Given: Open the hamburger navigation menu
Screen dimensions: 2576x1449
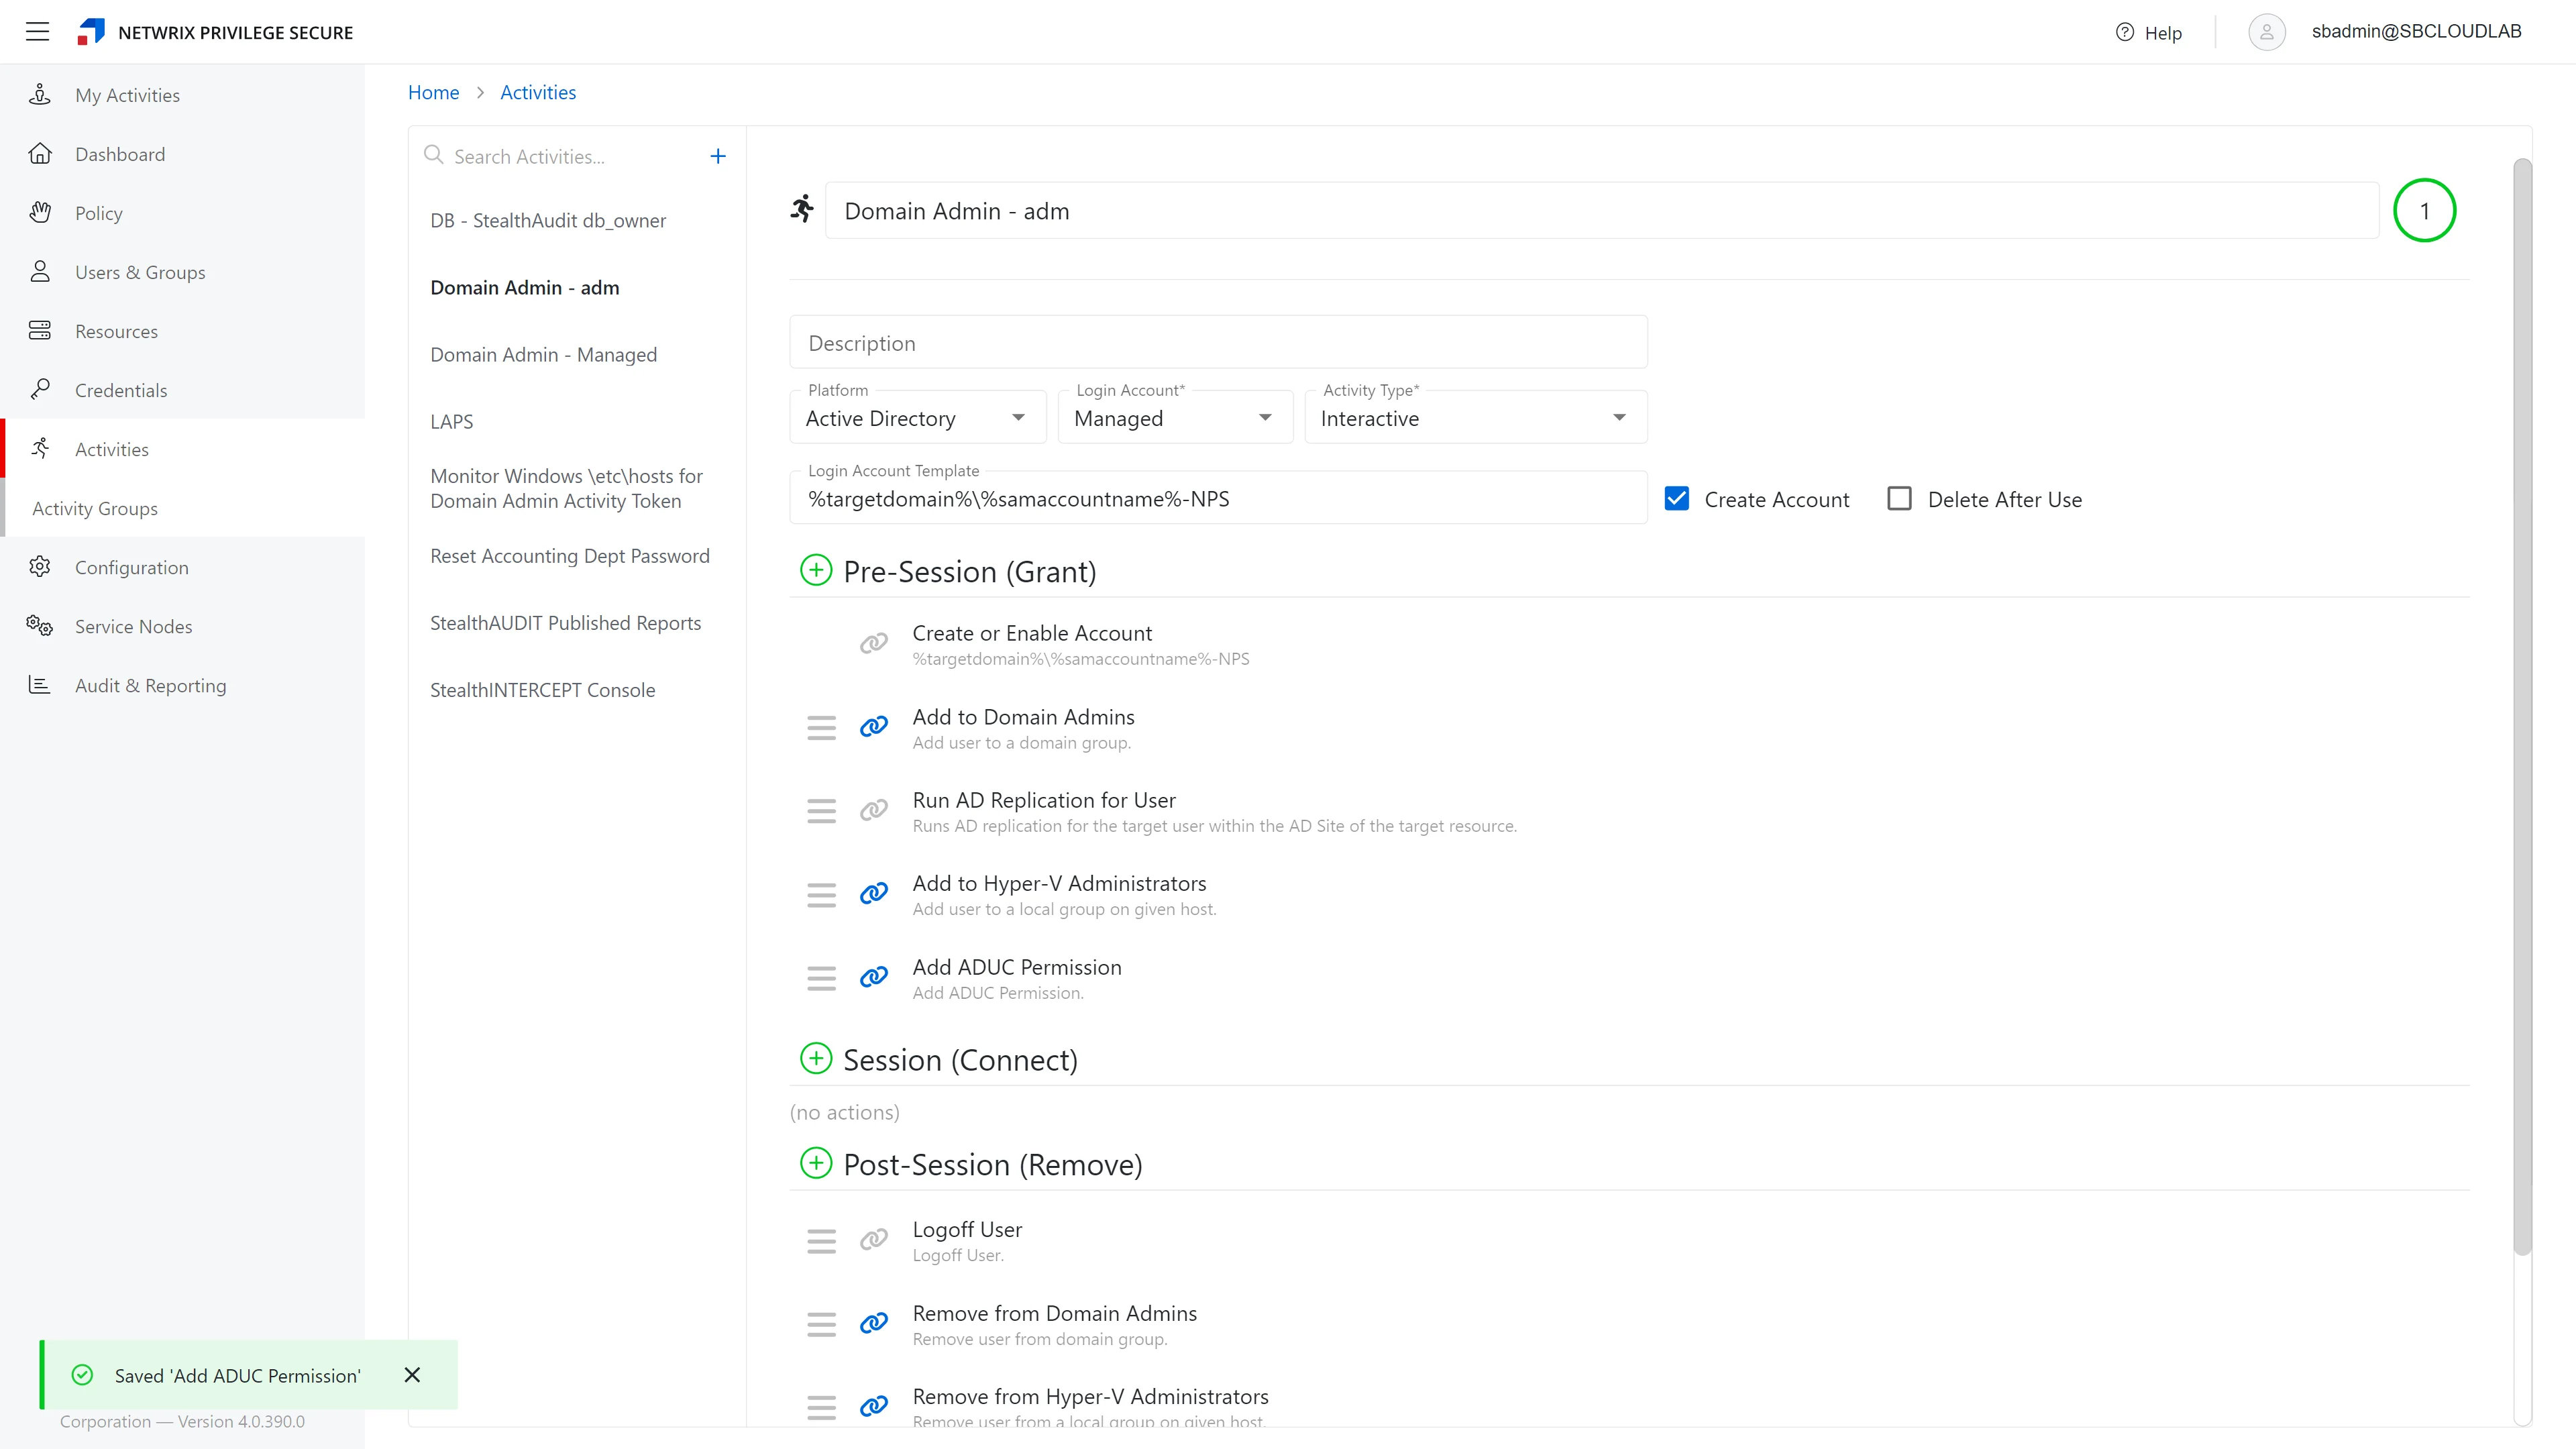Looking at the screenshot, I should click(x=37, y=32).
